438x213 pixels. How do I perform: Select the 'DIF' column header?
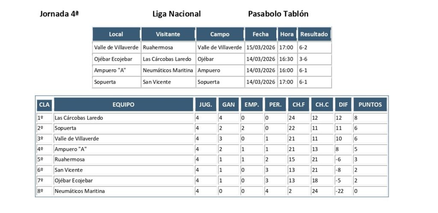[x=343, y=105]
